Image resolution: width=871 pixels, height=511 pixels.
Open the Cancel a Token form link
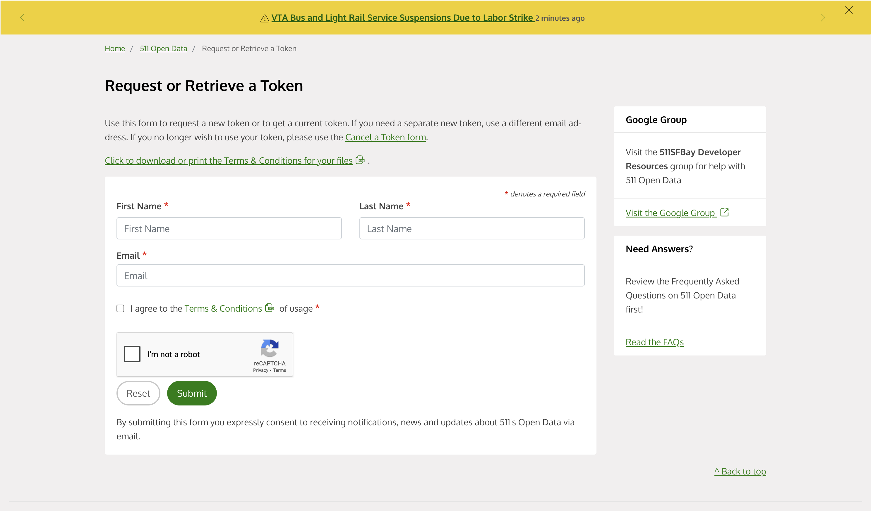pos(385,137)
